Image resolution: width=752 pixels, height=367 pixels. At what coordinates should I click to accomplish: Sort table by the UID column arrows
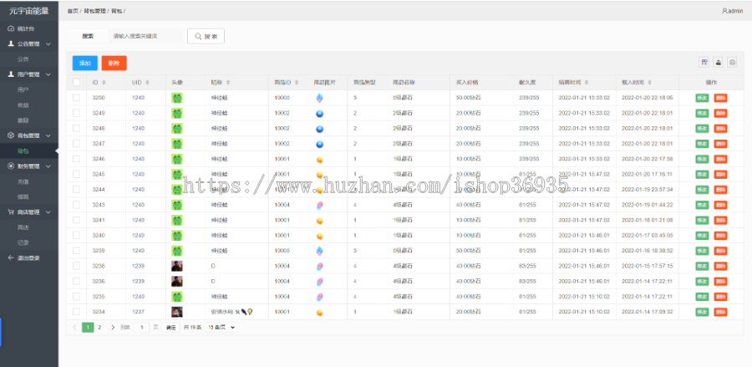coord(147,83)
